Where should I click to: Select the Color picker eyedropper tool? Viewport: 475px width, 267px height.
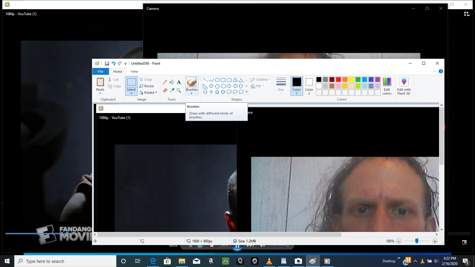point(172,90)
